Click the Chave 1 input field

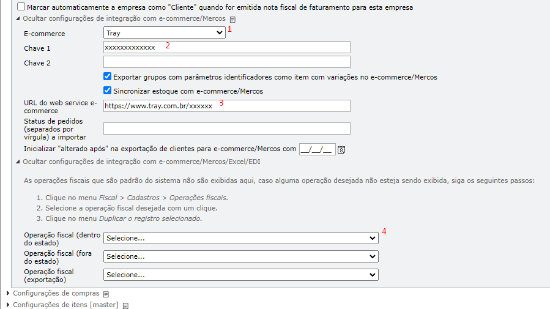[226, 47]
